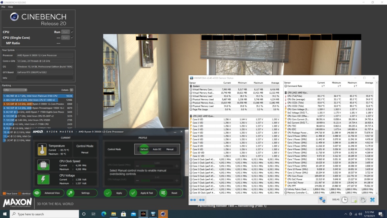The width and height of the screenshot is (387, 218).
Task: Close HWiNFO sensors with blue X icon
Action: coord(372,200)
